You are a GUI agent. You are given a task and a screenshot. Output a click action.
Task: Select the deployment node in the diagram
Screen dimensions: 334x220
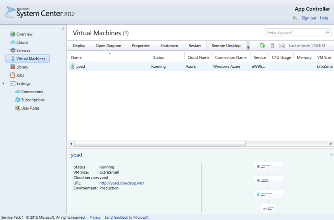(x=268, y=181)
